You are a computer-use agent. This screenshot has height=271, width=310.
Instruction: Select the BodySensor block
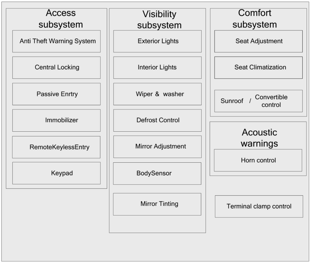[157, 173]
